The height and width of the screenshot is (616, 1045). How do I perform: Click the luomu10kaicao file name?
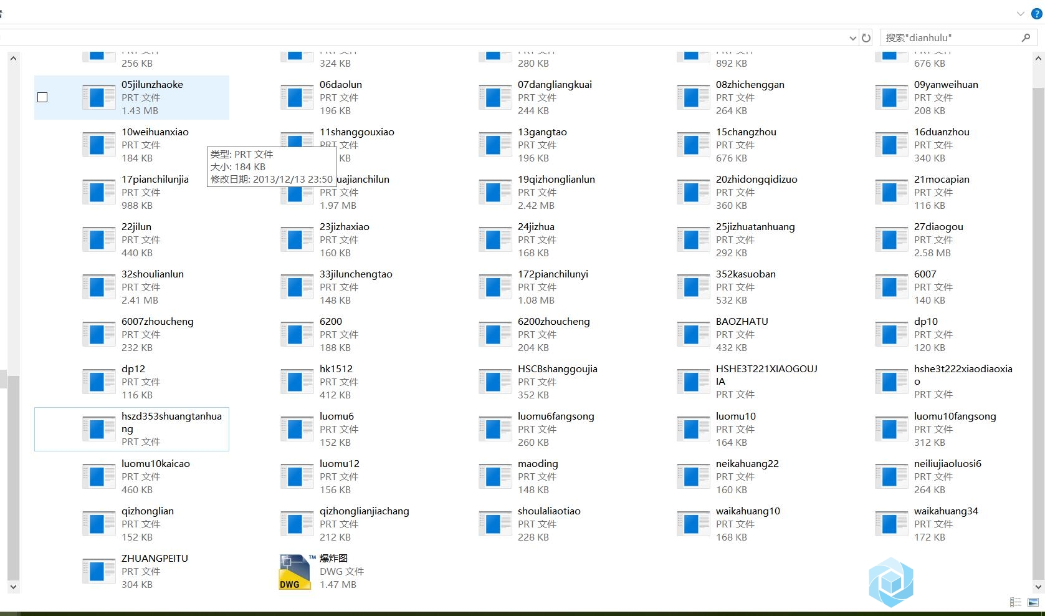coord(156,464)
